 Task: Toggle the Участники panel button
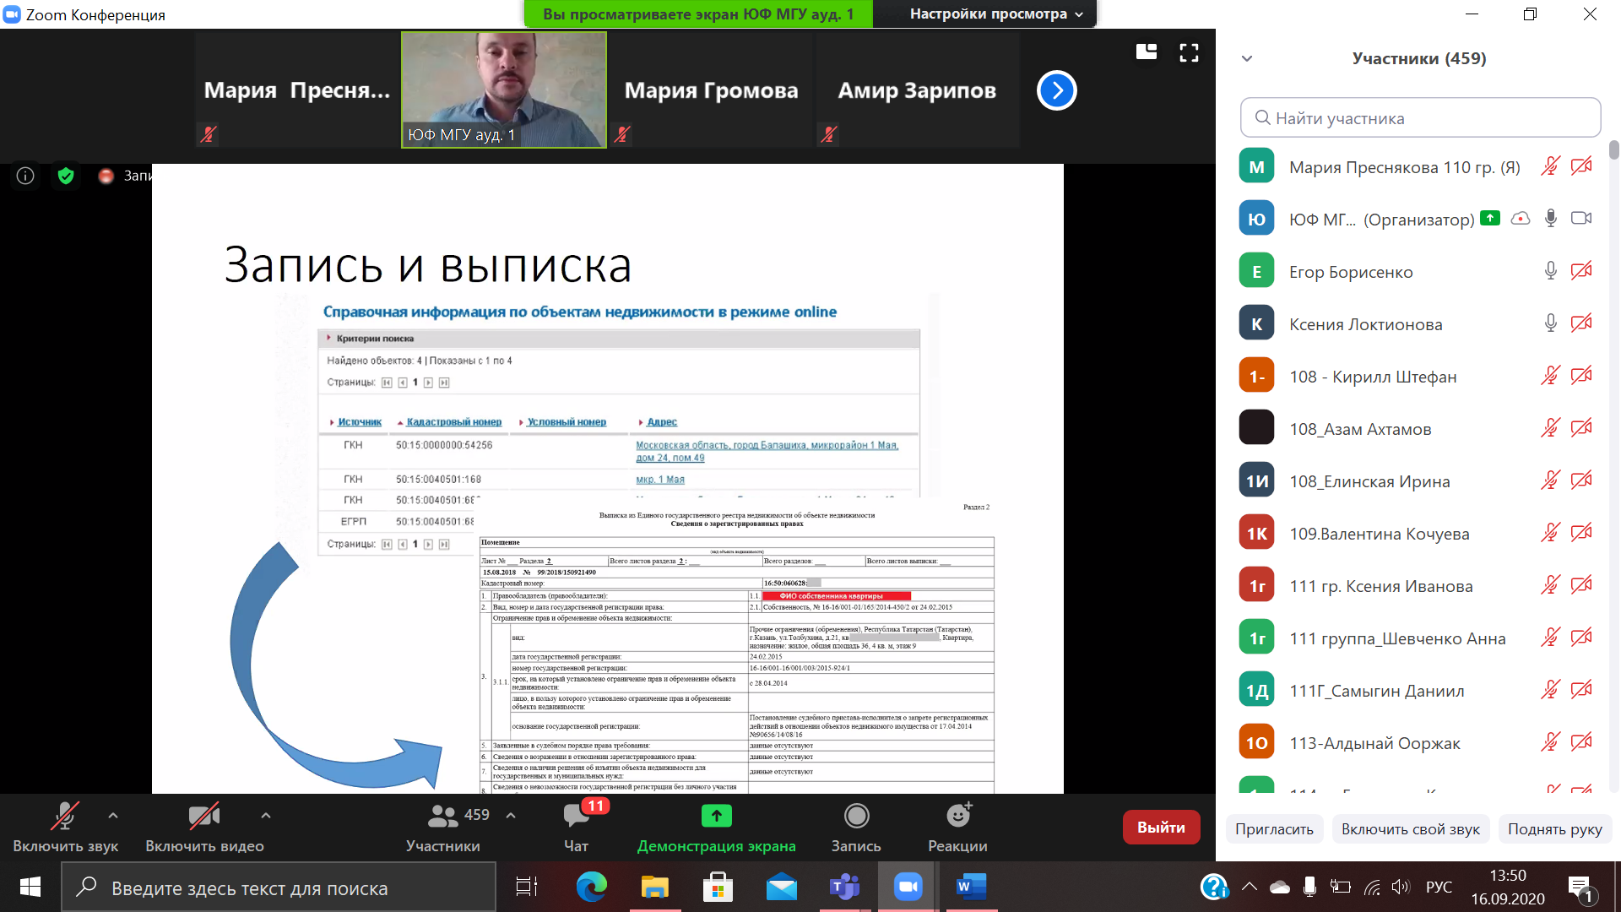coord(443,828)
